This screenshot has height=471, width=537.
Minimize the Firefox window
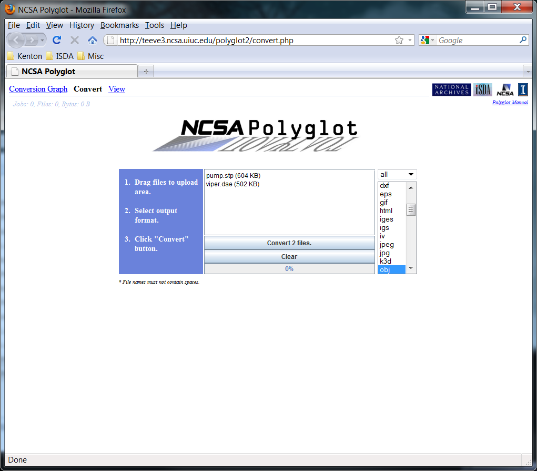pyautogui.click(x=474, y=7)
